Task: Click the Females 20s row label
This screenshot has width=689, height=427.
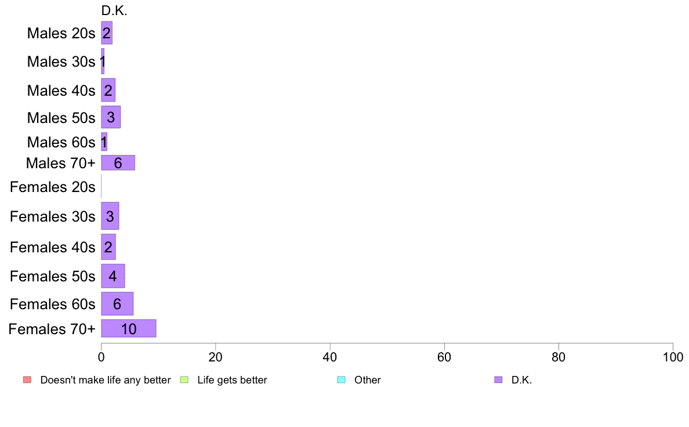Action: (52, 187)
